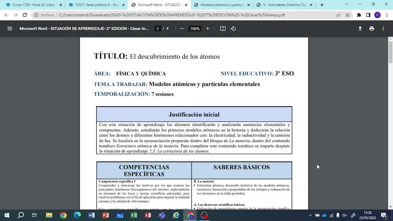Launch Word from the taskbar
393x221 pixels.
click(91, 215)
